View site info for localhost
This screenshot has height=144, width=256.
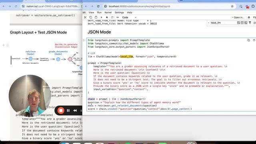[106, 6]
